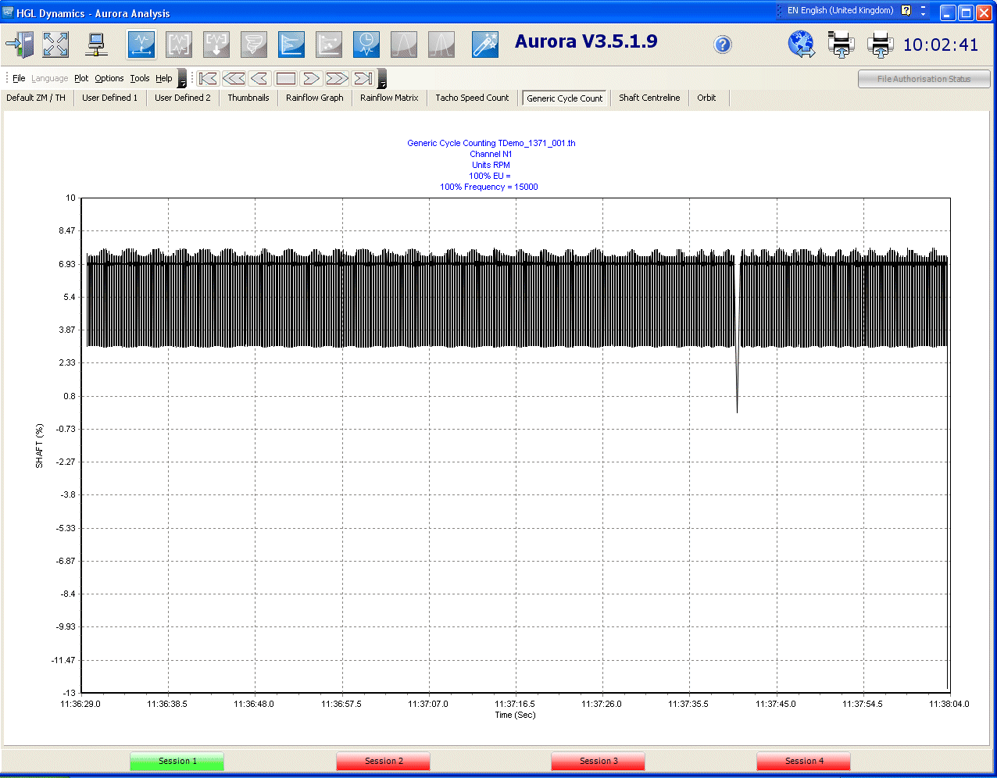
Task: Open the clock waveform plot icon
Action: tap(366, 45)
